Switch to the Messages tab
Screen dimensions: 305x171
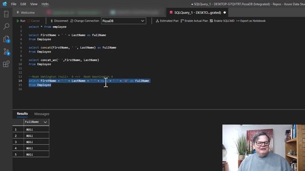[x=41, y=114]
